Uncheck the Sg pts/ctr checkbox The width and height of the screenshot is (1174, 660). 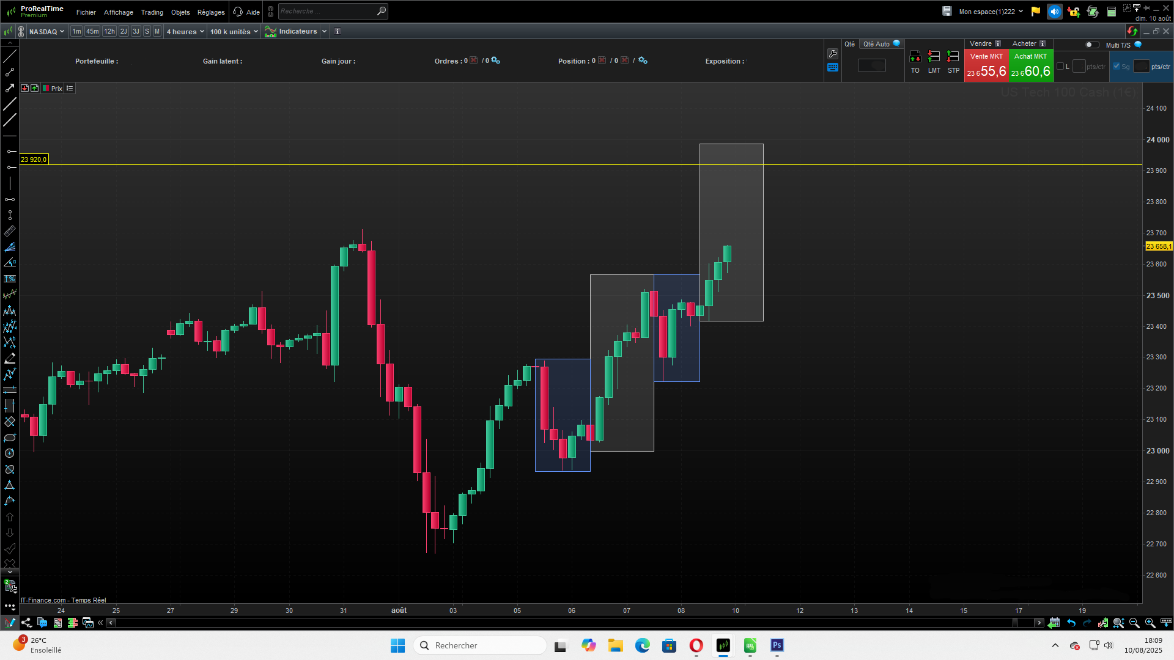[x=1117, y=67]
